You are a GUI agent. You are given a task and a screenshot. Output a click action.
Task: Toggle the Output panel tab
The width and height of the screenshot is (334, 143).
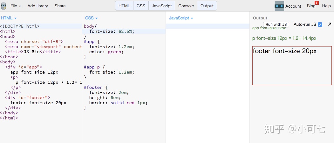coord(207,6)
